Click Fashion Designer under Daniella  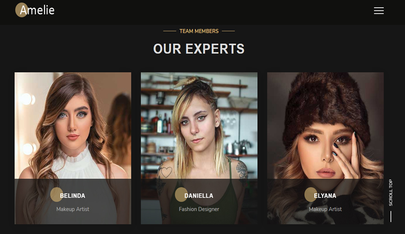click(x=199, y=209)
